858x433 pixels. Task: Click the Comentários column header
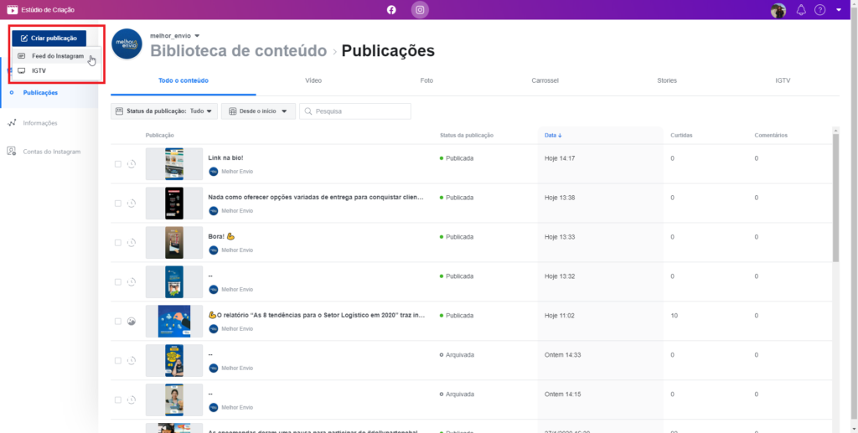771,135
